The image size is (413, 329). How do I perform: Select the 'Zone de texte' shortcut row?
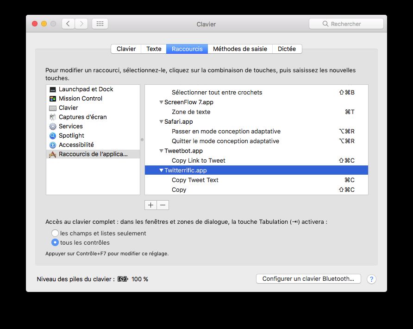pyautogui.click(x=257, y=112)
